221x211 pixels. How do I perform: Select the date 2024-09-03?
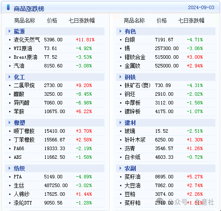[x=201, y=7]
